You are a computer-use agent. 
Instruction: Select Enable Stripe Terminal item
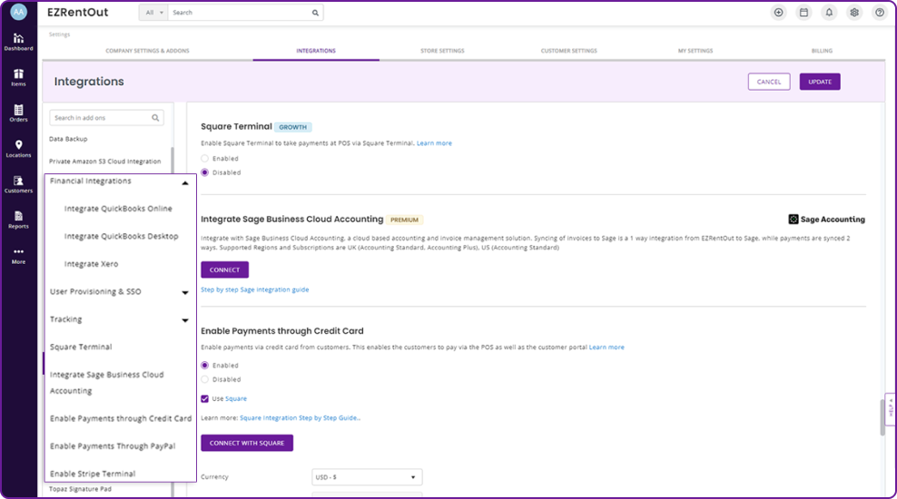pos(93,474)
